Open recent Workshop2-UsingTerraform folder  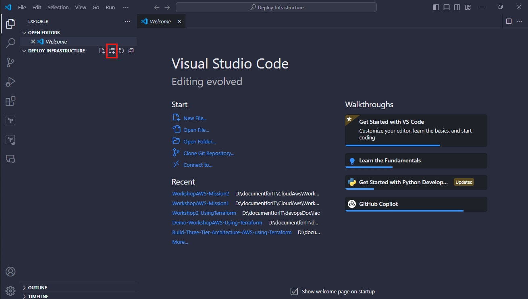204,213
